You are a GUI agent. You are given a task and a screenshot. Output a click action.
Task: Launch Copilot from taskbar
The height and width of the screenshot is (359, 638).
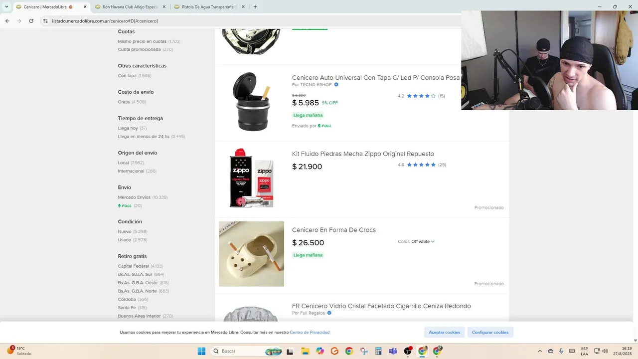coord(319,351)
